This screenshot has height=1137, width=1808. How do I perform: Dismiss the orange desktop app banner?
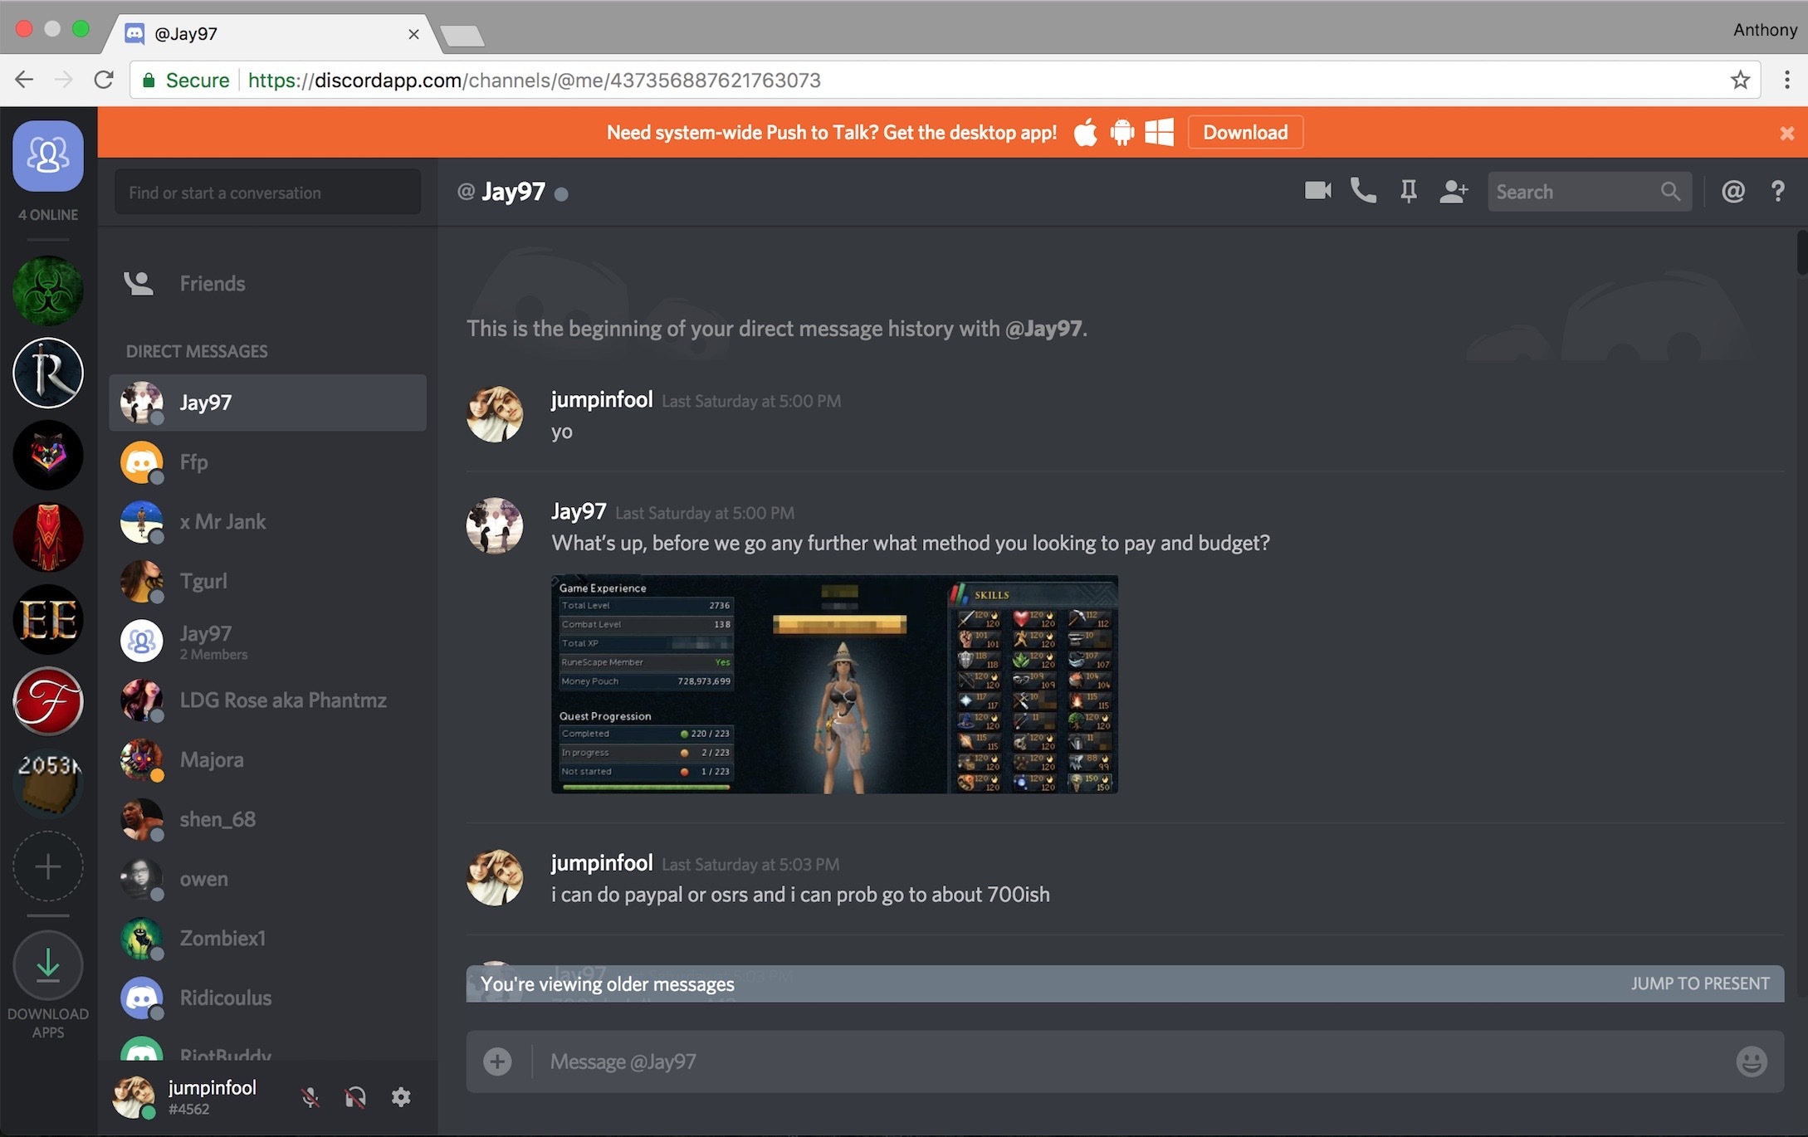click(x=1786, y=134)
